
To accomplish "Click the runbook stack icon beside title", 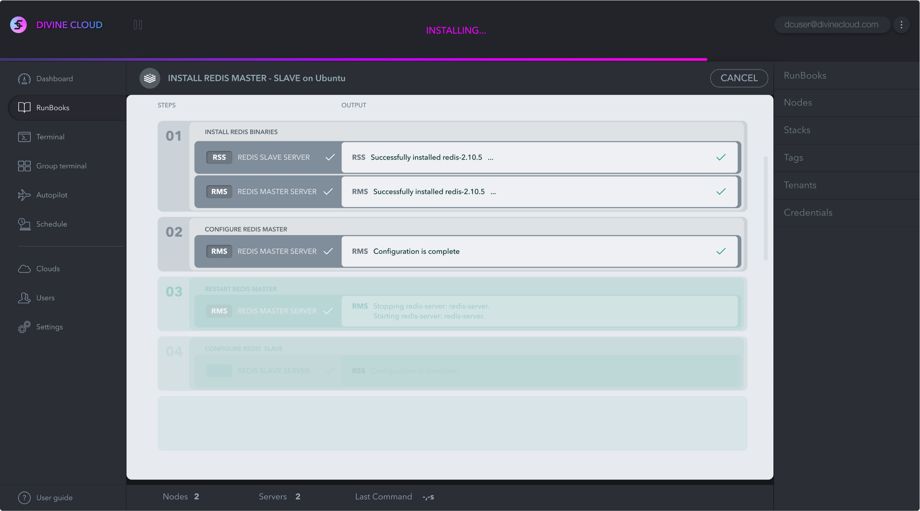I will click(x=150, y=78).
